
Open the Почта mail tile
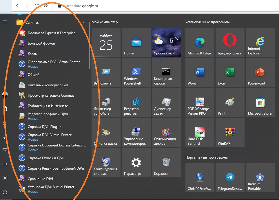coord(136,42)
